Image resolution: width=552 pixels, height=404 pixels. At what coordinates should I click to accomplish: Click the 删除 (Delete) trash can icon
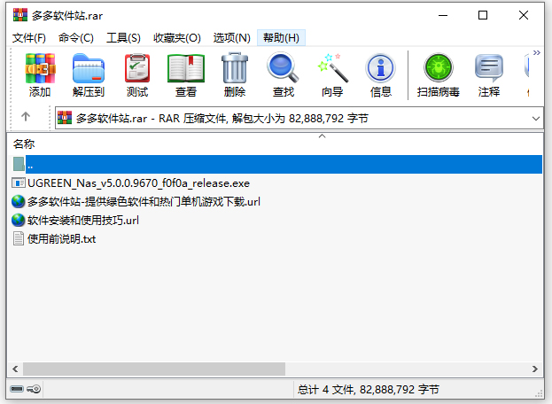[235, 67]
